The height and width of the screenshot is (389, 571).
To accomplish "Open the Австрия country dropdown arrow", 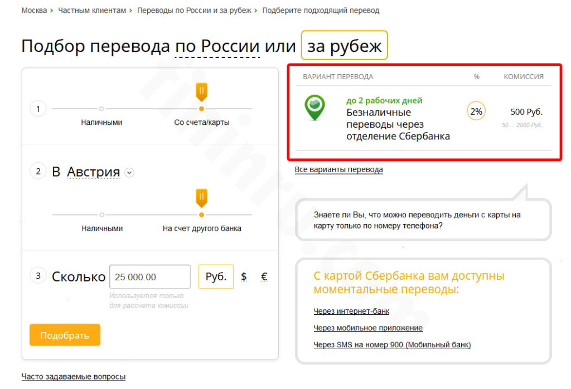I will pos(129,172).
